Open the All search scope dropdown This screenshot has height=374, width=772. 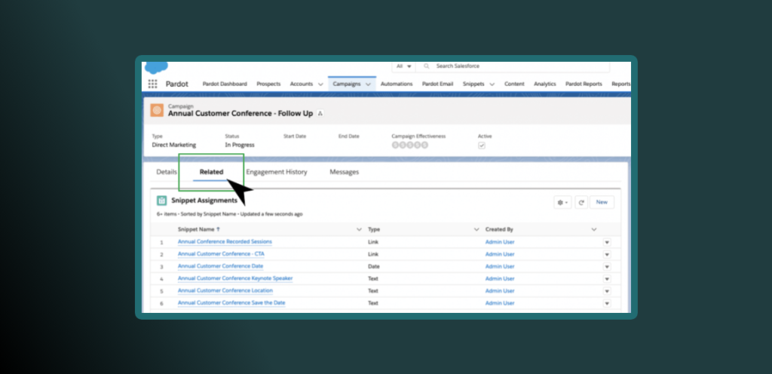point(404,66)
